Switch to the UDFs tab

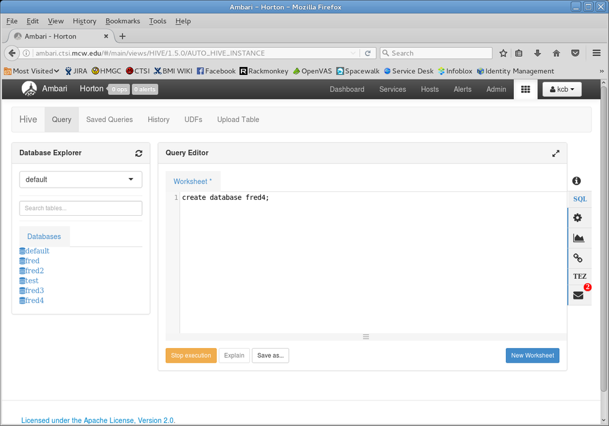tap(193, 119)
